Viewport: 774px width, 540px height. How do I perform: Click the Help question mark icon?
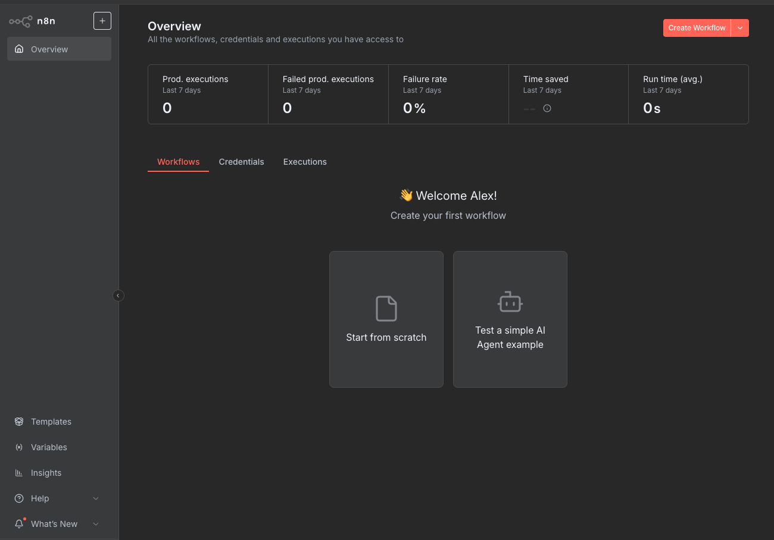click(x=19, y=498)
